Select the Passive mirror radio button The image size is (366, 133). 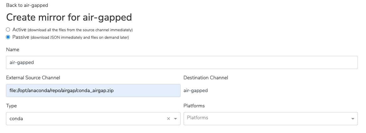8,37
